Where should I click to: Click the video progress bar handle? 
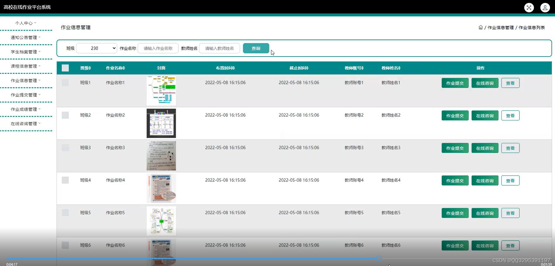pos(379,258)
